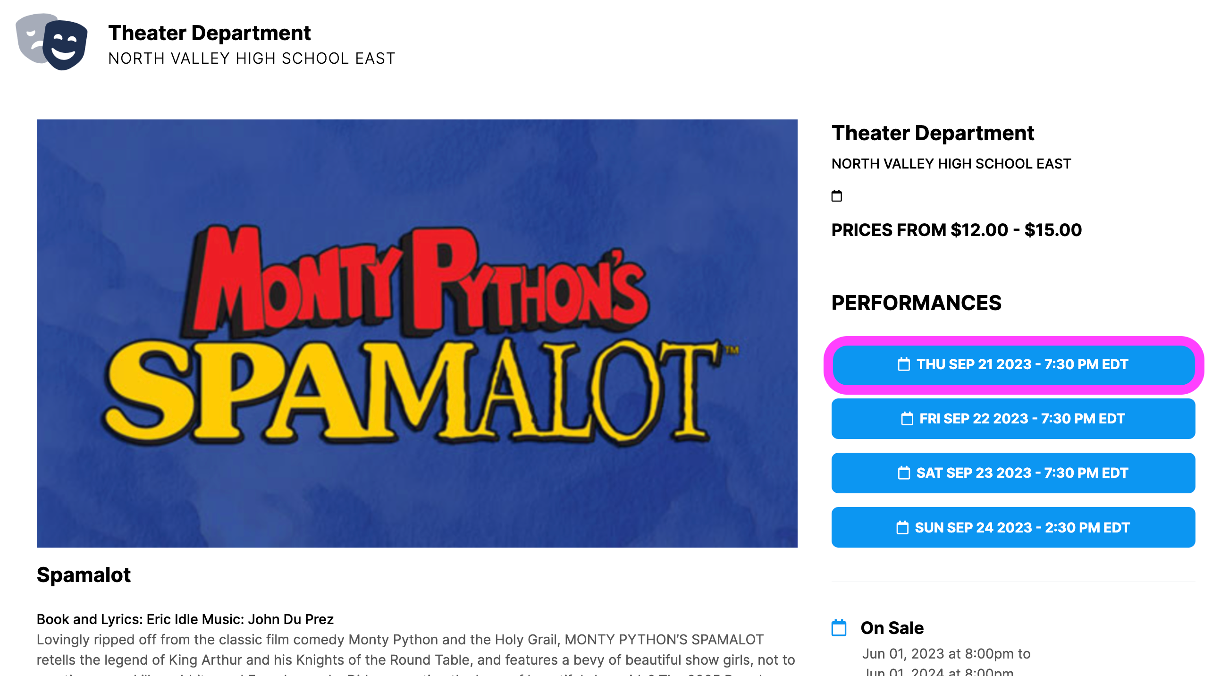Click the theater masks logo icon
The image size is (1212, 676).
(x=51, y=42)
